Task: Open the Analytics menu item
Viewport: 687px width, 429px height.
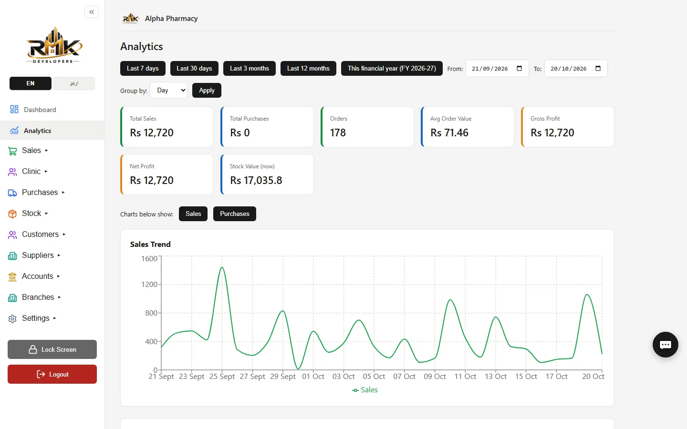Action: click(52, 131)
